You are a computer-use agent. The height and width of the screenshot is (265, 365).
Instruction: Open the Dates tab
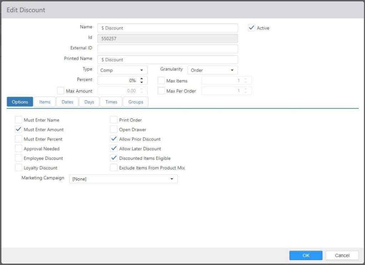point(67,102)
